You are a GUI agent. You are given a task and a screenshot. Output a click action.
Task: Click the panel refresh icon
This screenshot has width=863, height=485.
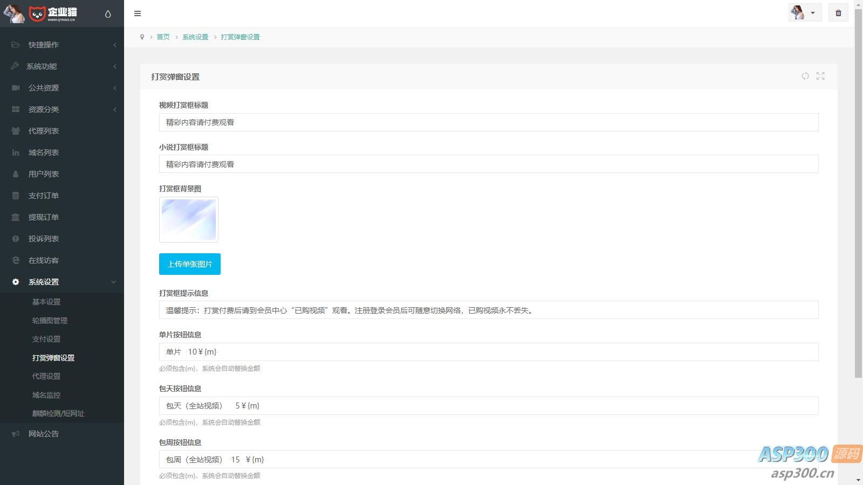point(805,77)
